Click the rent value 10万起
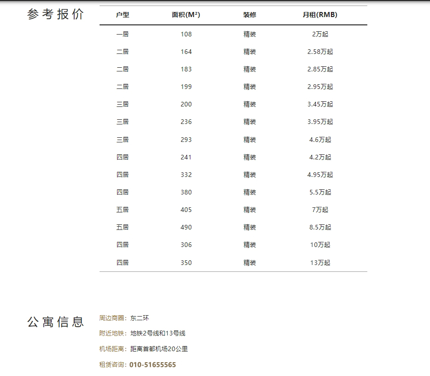The width and height of the screenshot is (430, 376). (320, 245)
